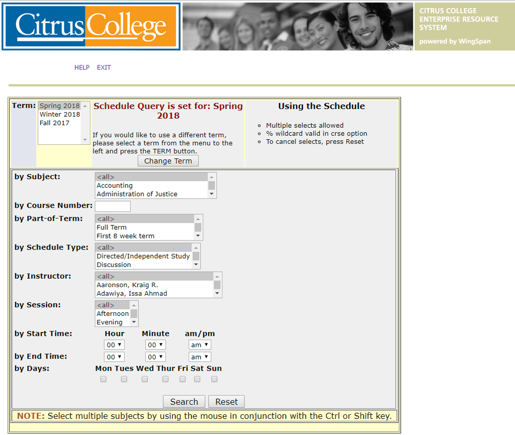
Task: Click the Search button
Action: [x=184, y=401]
